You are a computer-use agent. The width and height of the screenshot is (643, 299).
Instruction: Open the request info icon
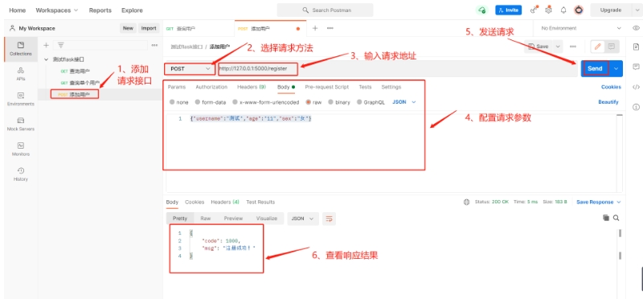pyautogui.click(x=636, y=107)
